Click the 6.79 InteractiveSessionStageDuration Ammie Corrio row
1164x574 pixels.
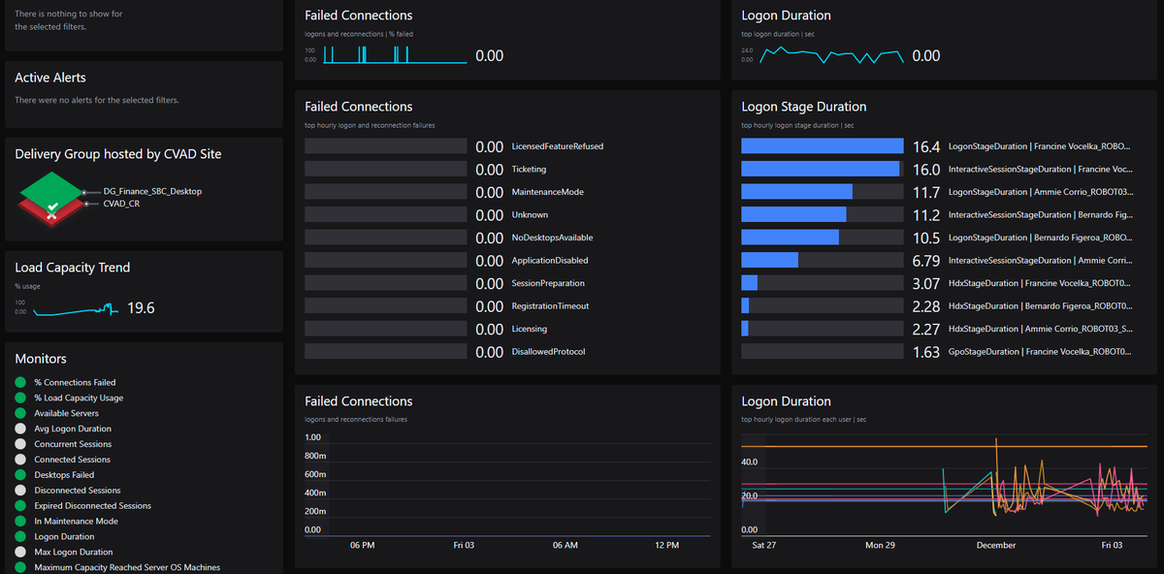937,260
